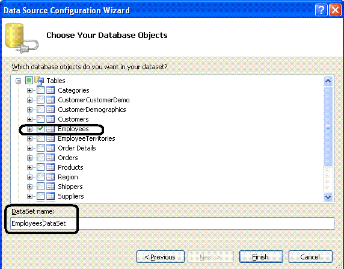Click the wizard Help question mark icon
The height and width of the screenshot is (269, 344).
[x=321, y=10]
